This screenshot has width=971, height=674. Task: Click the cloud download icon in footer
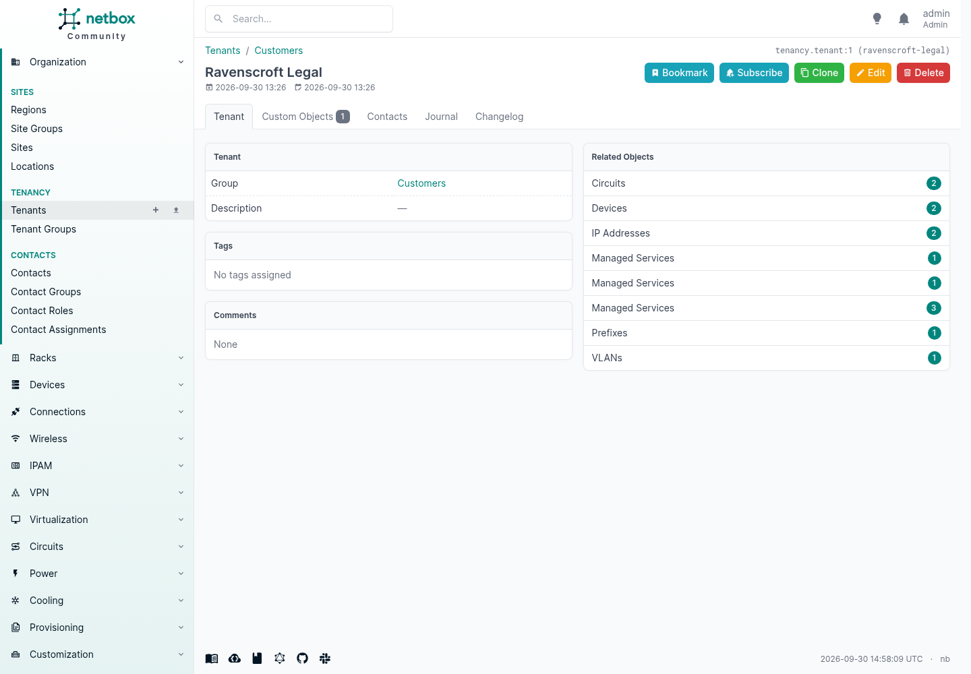pos(235,658)
